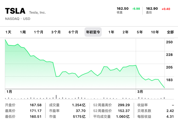Click the green -6.98 price change
Image resolution: width=178 pixels, height=123 pixels.
136,9
